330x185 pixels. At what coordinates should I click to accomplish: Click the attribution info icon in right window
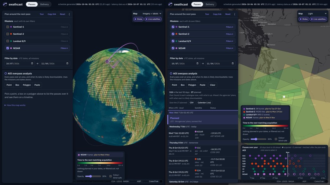click(326, 181)
